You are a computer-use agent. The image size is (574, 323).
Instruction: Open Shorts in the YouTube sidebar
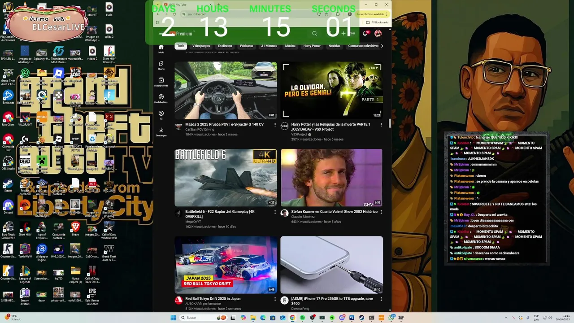[161, 65]
